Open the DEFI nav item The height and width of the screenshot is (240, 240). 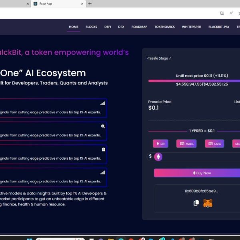tap(108, 27)
